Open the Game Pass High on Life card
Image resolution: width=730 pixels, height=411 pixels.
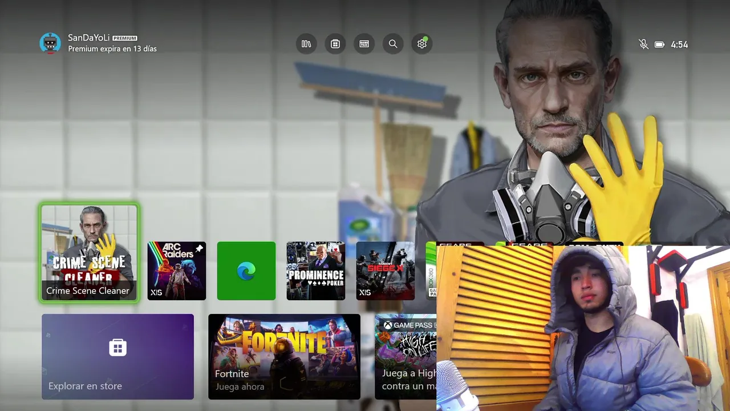click(x=405, y=356)
